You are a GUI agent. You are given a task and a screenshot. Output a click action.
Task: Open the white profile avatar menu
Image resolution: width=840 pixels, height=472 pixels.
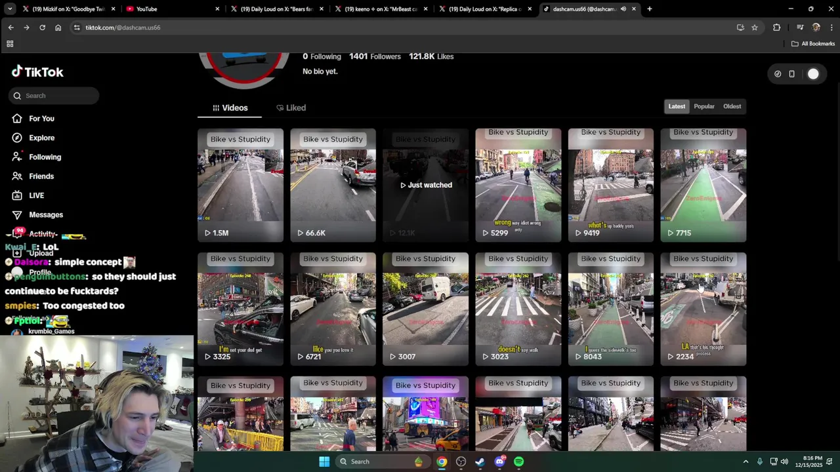[x=813, y=74]
